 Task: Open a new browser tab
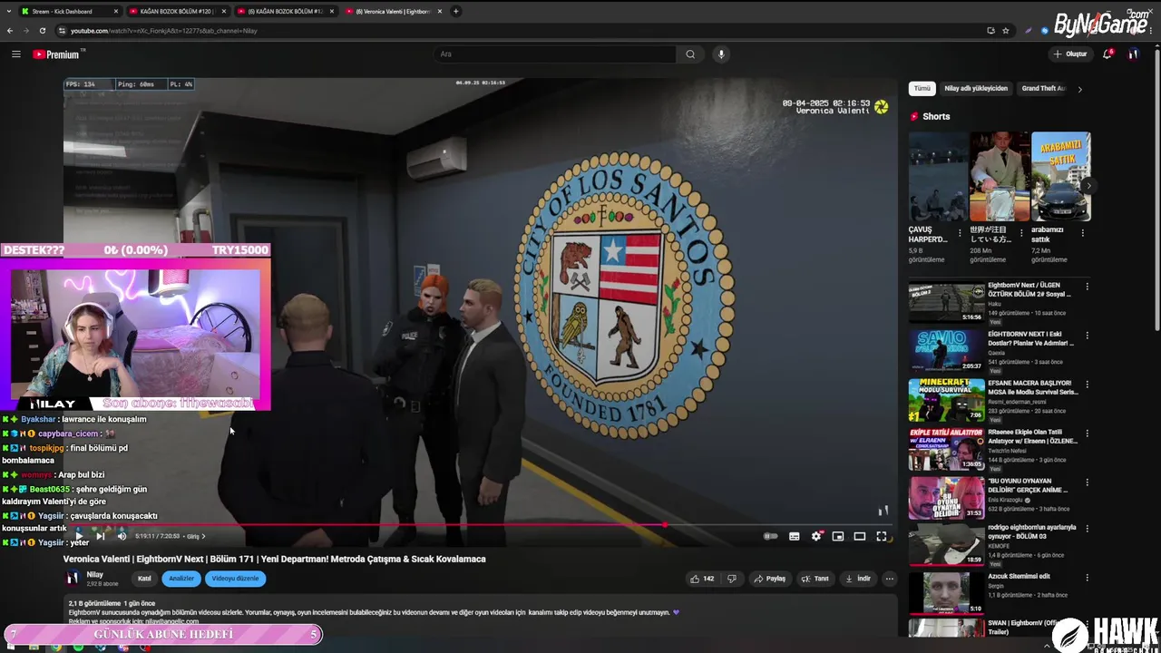[456, 11]
